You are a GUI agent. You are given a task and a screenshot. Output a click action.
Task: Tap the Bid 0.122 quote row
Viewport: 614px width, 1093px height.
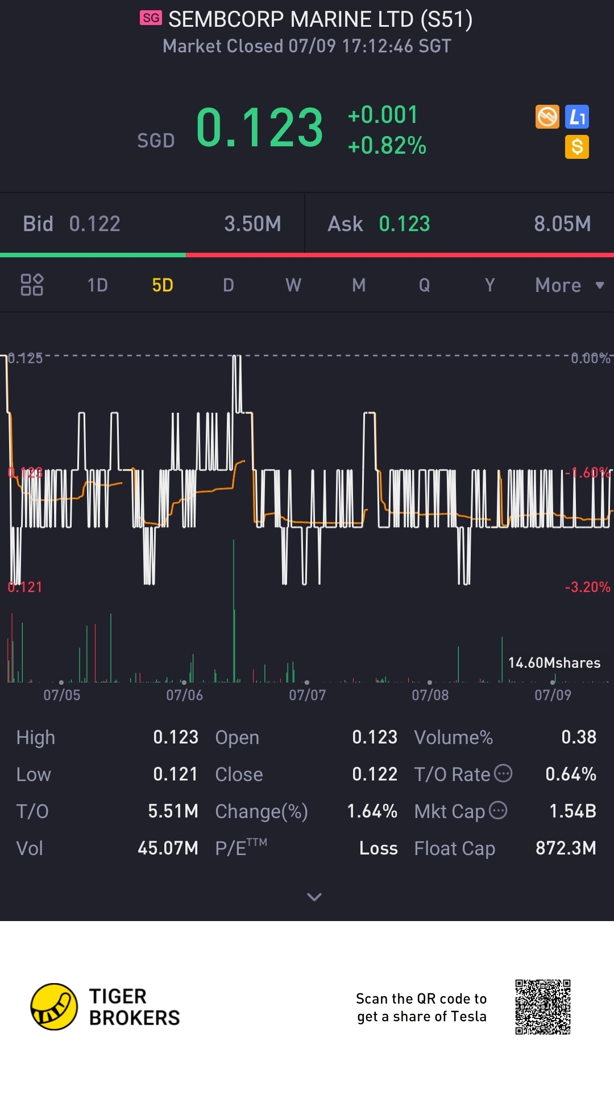click(x=152, y=224)
